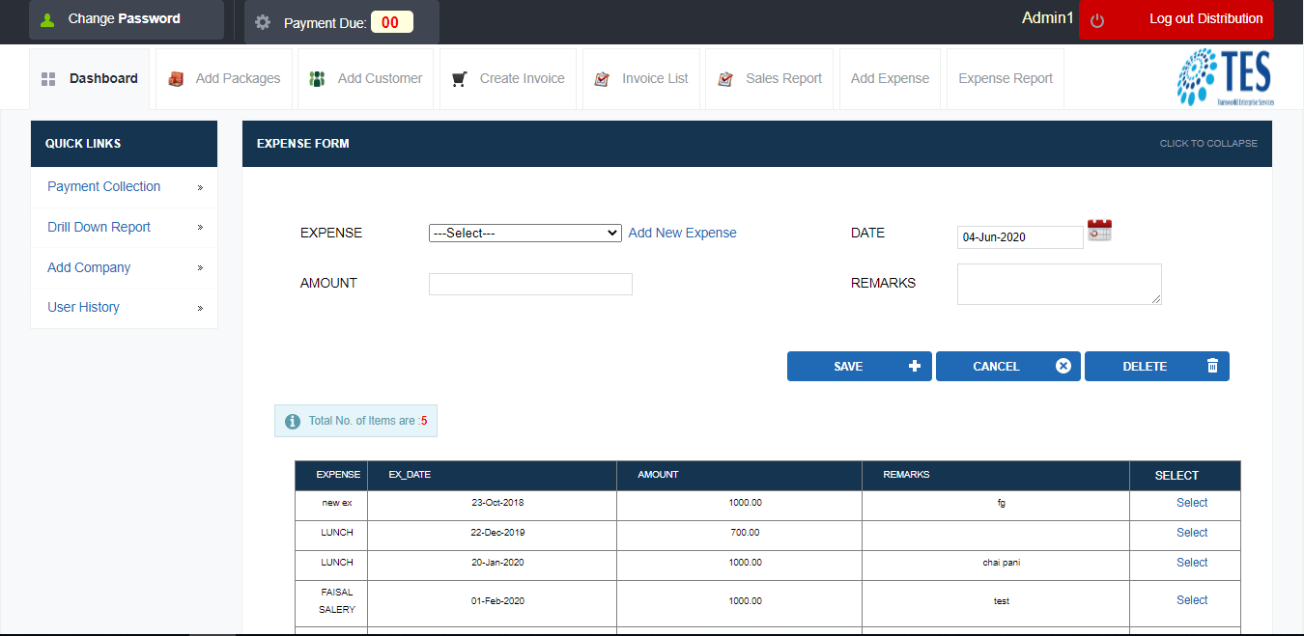Click the Remarks text area
This screenshot has height=636, width=1304.
(x=1060, y=284)
